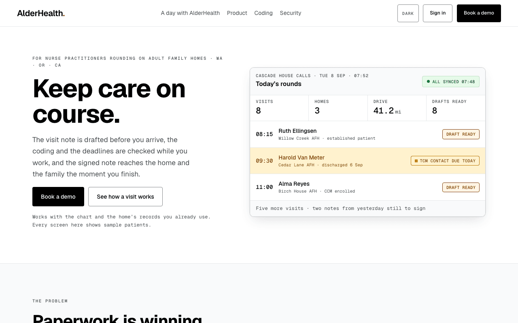Click the Sign in button

point(437,13)
